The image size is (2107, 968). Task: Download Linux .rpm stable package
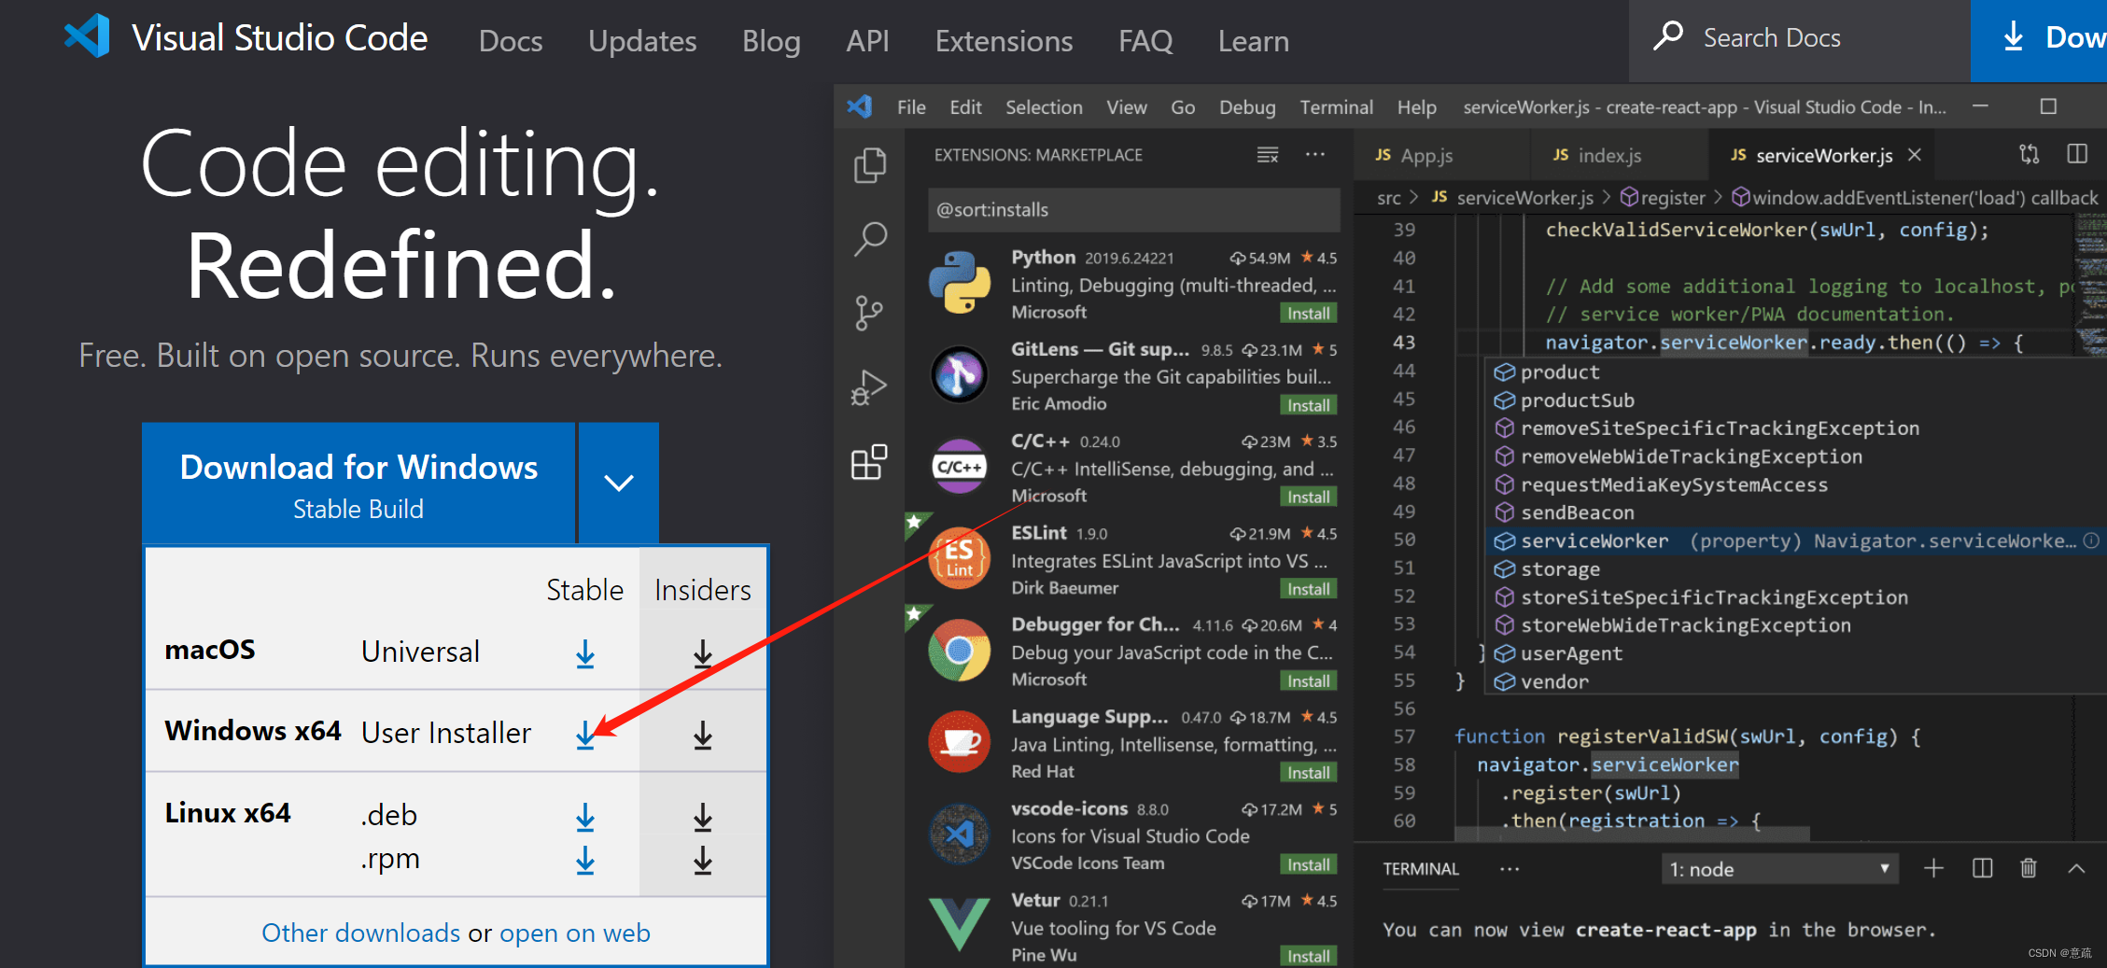tap(585, 860)
